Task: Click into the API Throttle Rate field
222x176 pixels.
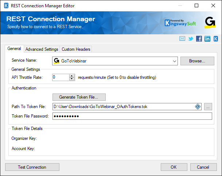Action: (x=61, y=77)
